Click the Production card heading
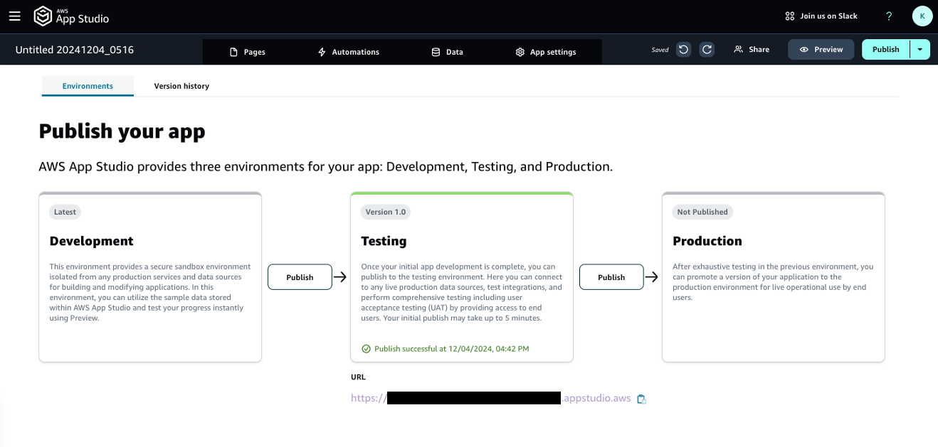 pyautogui.click(x=707, y=241)
